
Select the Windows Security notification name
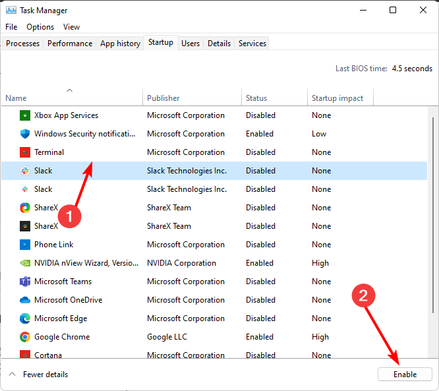84,134
